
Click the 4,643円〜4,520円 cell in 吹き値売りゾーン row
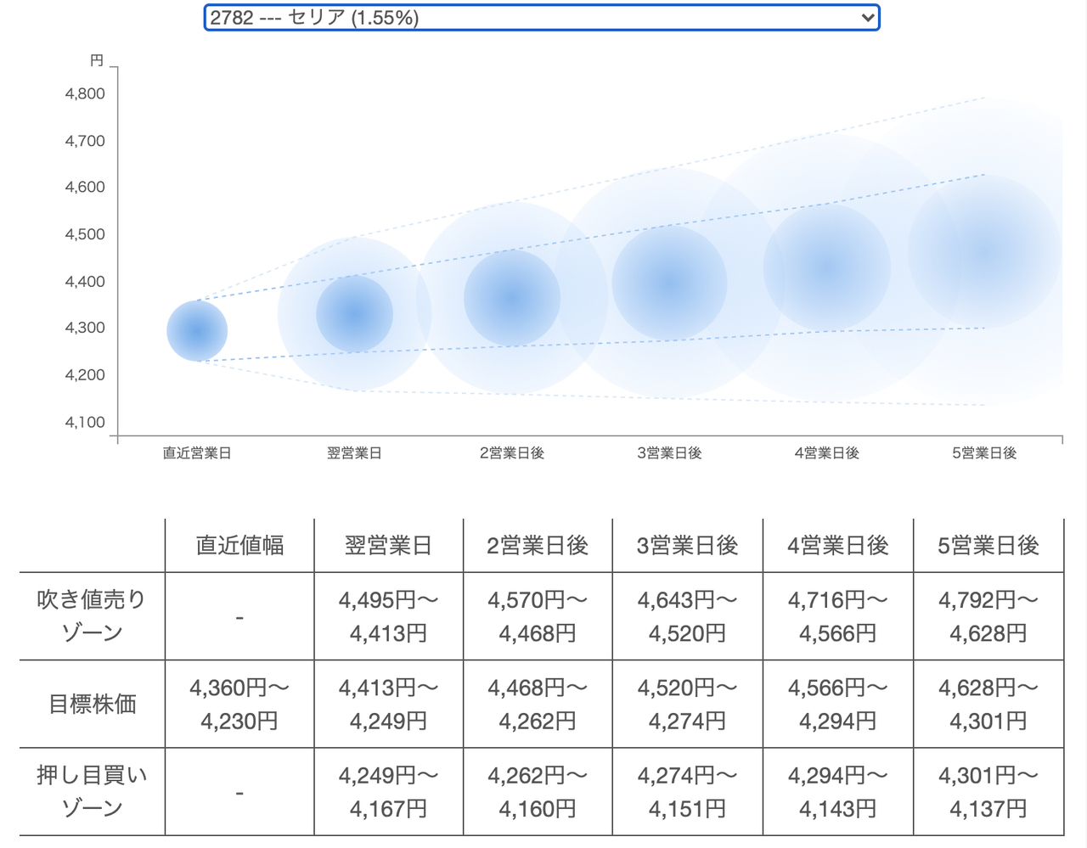[688, 616]
